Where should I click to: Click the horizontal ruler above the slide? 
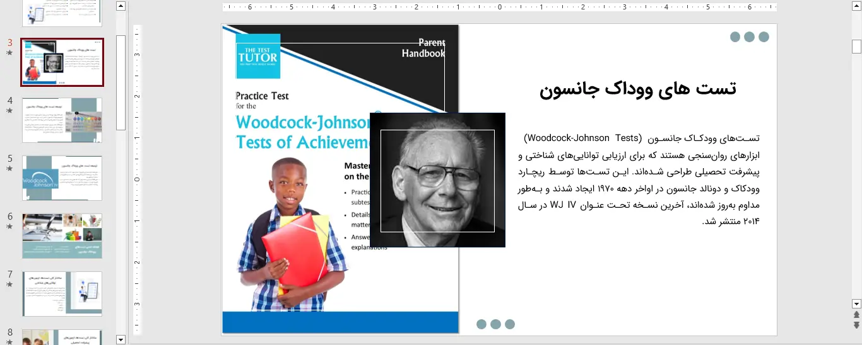coord(499,8)
